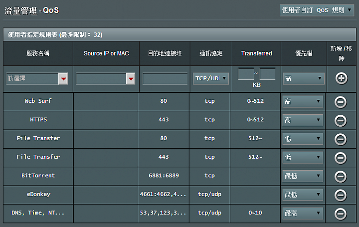359x227 pixels.
Task: Remove the DNS, Time, NT... rule
Action: [x=341, y=214]
